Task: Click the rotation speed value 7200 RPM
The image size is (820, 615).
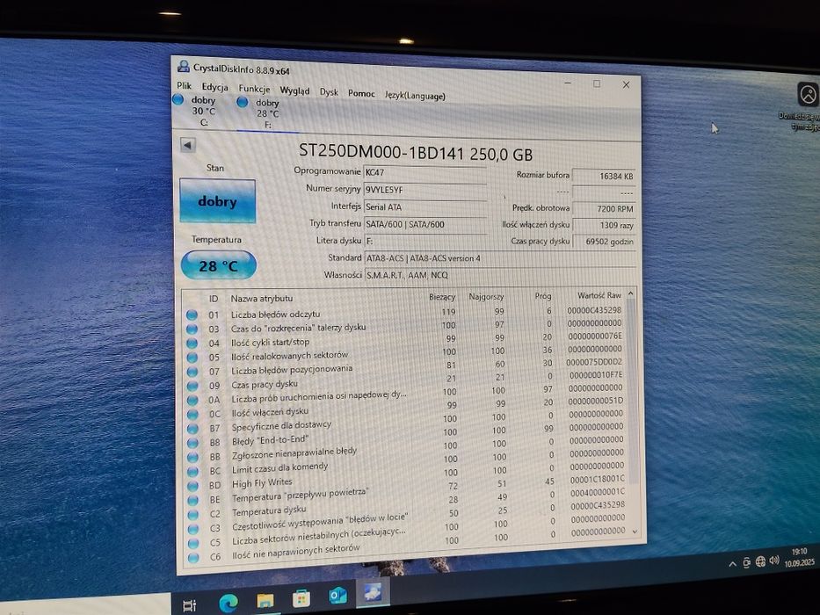Action: click(604, 208)
